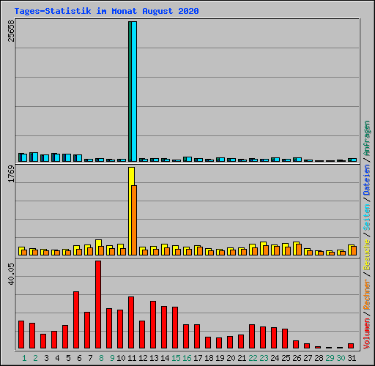Screen dimensions: 375x366
Task: Click the Seiten legend label
Action: (367, 217)
